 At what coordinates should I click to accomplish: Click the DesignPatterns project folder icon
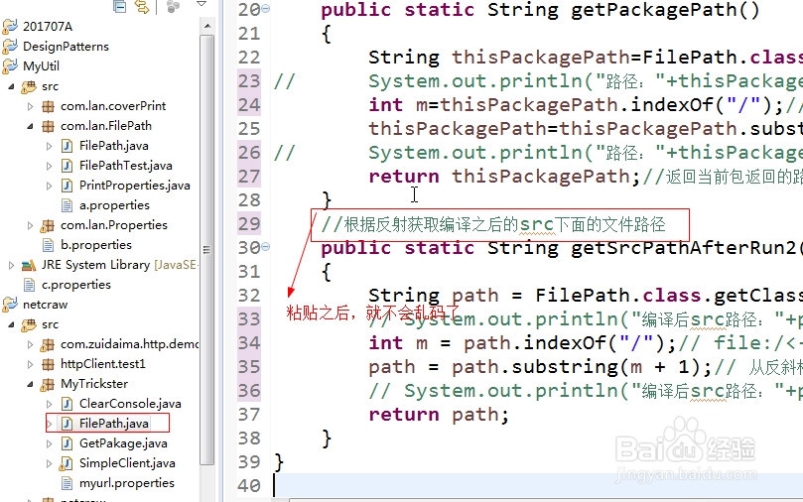pos(10,47)
